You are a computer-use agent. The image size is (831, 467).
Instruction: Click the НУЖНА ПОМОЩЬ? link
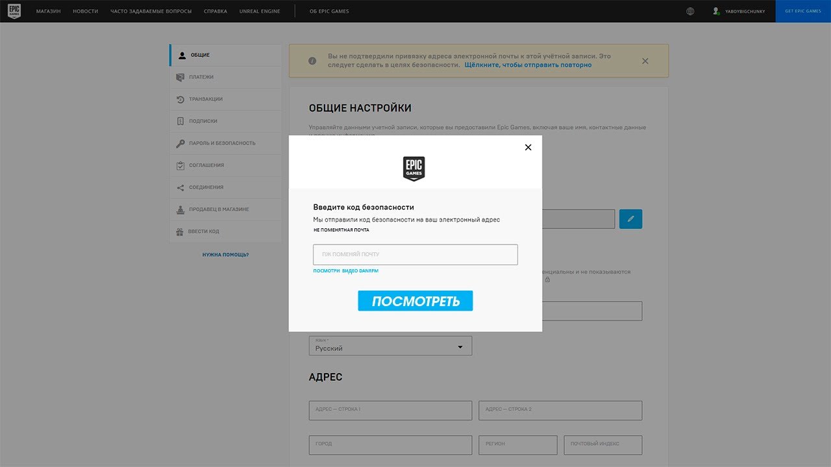(225, 255)
